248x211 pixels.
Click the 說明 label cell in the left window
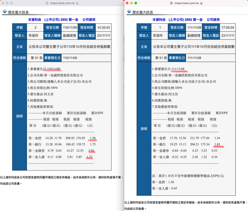[x=20, y=116]
